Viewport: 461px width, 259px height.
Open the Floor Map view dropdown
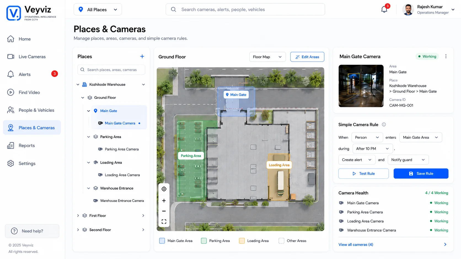coord(267,57)
